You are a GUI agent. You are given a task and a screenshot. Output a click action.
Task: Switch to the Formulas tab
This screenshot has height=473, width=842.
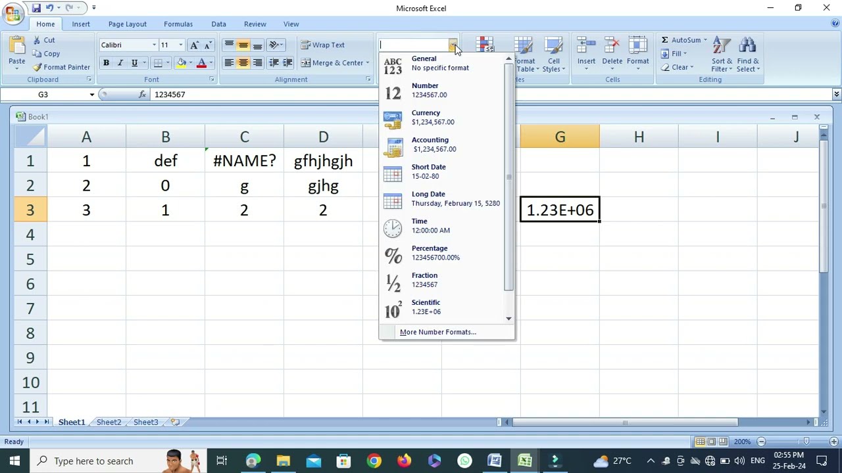[178, 24]
